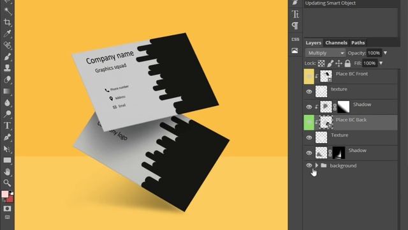Select the Brush tool
Image resolution: width=408 pixels, height=230 pixels.
[x=7, y=57]
